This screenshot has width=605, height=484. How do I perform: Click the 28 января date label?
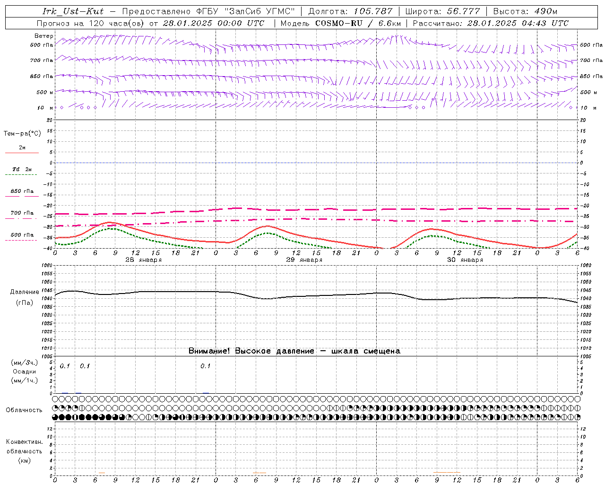coord(144,260)
